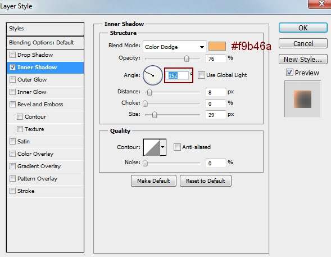Tick the Contour sub-option checkbox
This screenshot has height=257, width=331.
(20, 117)
